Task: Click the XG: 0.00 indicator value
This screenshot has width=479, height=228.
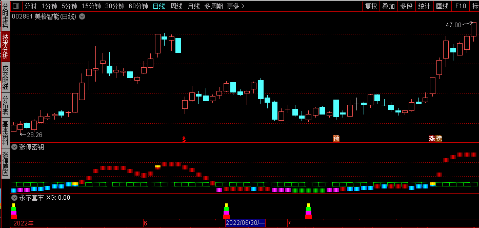Action: point(58,198)
